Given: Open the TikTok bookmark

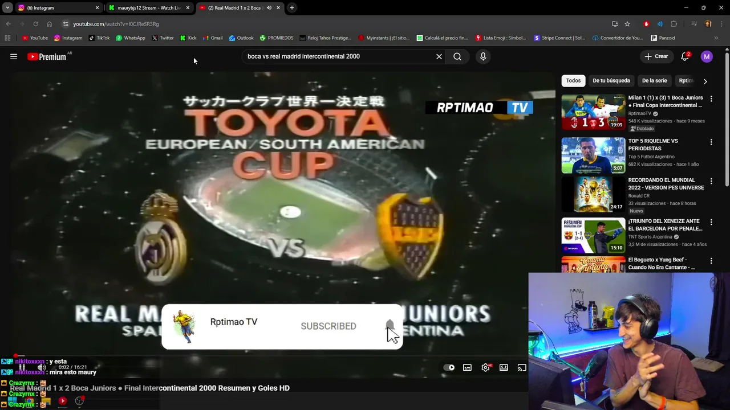Looking at the screenshot, I should tap(99, 38).
